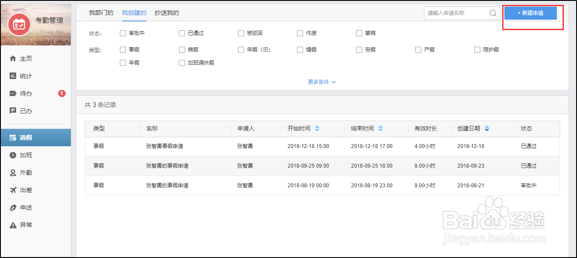Screen dimensions: 577x258
Task: Click the 新建申请 button
Action: click(530, 13)
